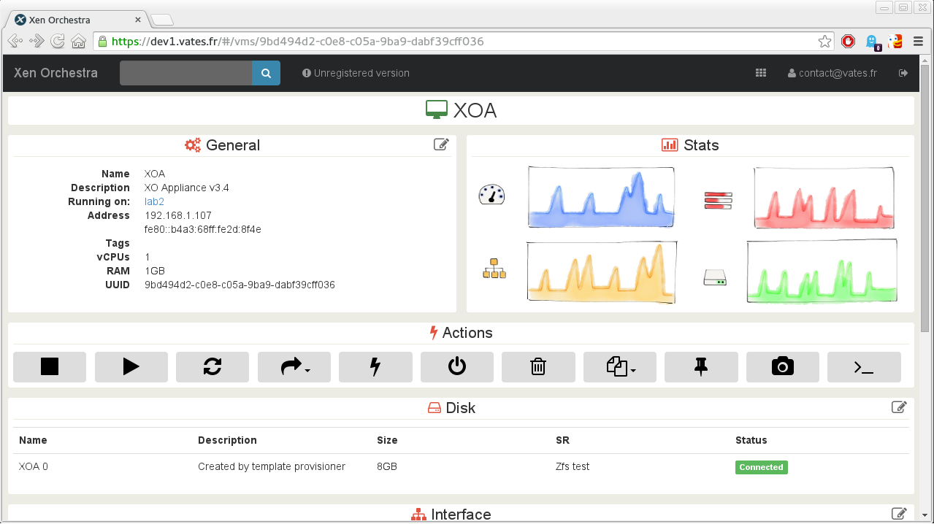Viewport: 934px width, 524px height.
Task: Go back with the browser back arrow
Action: [x=15, y=42]
